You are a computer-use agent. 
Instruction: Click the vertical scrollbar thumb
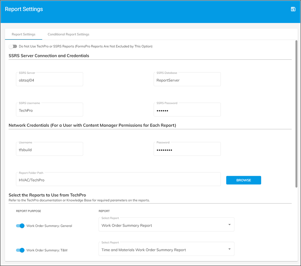point(296,114)
